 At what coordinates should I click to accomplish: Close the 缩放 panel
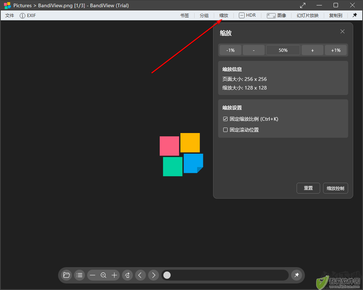[342, 32]
